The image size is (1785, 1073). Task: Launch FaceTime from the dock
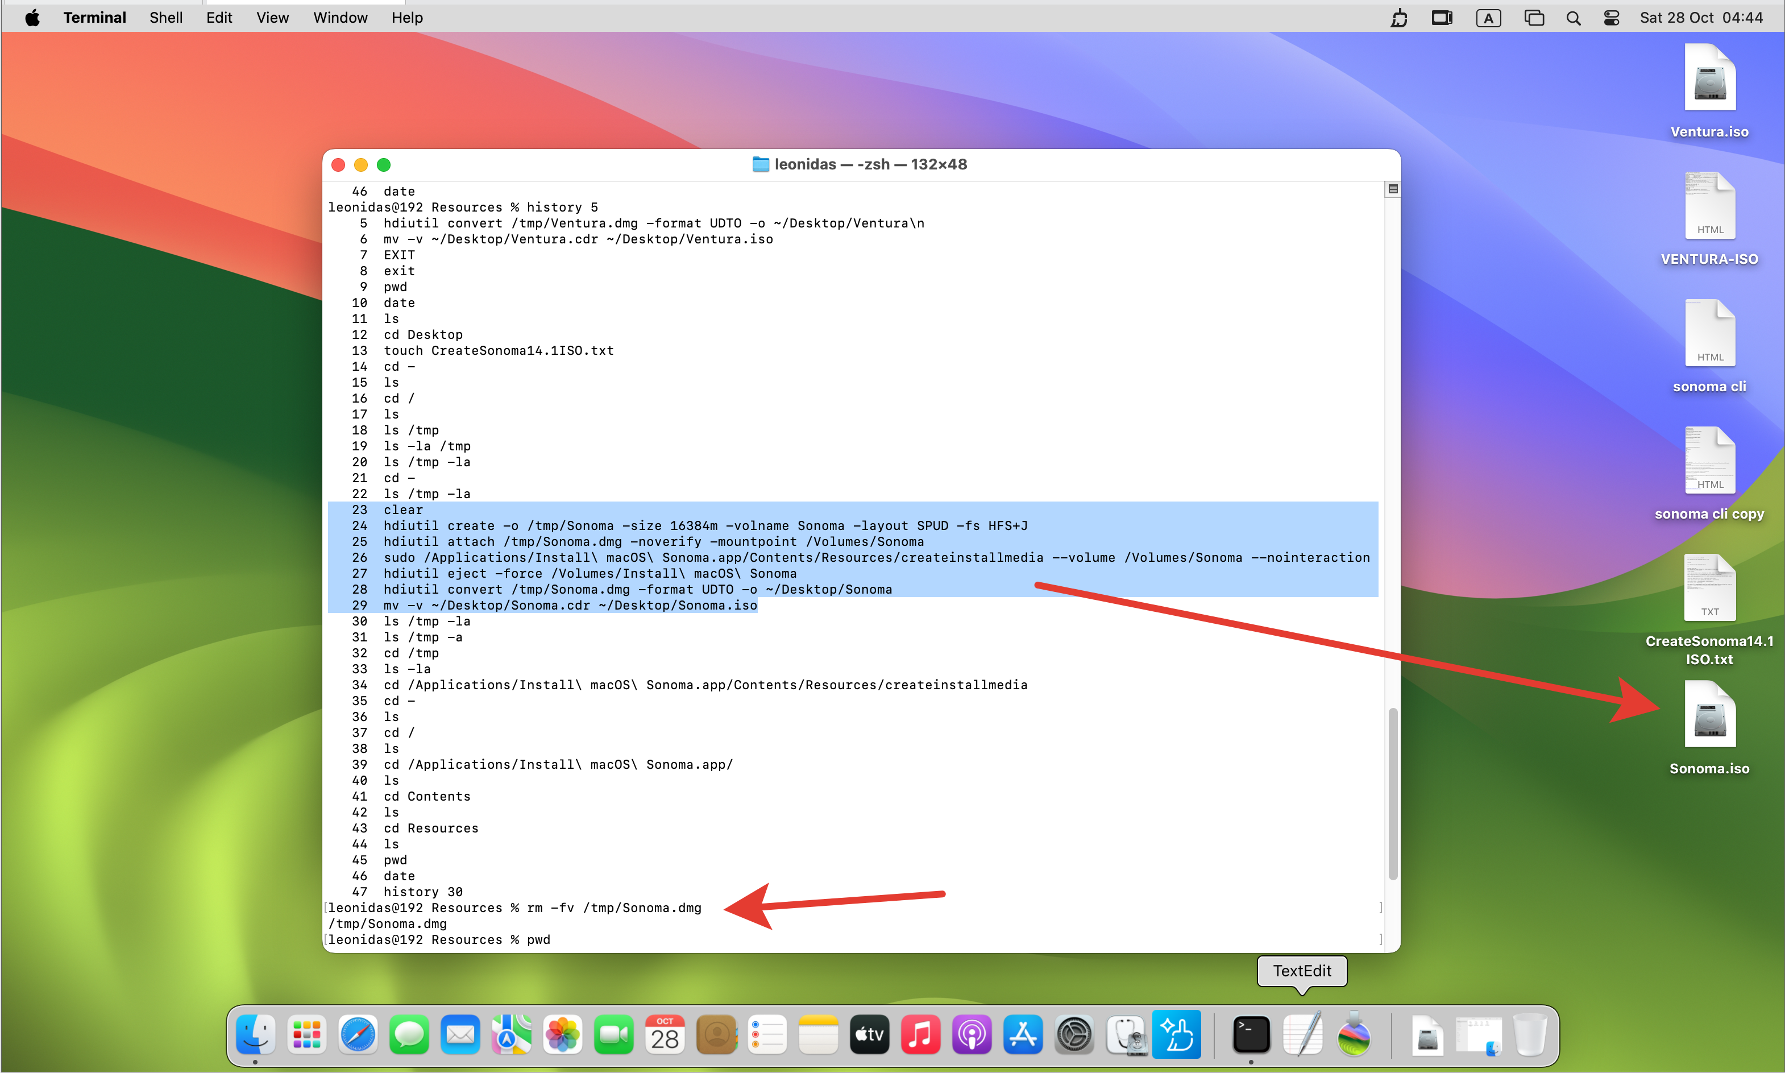[613, 1035]
